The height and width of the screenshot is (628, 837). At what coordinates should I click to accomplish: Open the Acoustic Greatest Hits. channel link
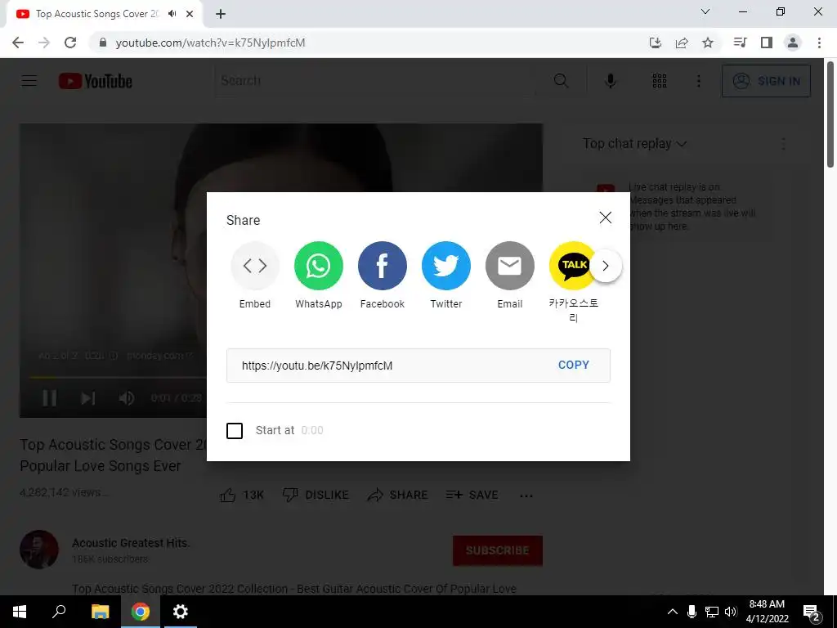(131, 543)
